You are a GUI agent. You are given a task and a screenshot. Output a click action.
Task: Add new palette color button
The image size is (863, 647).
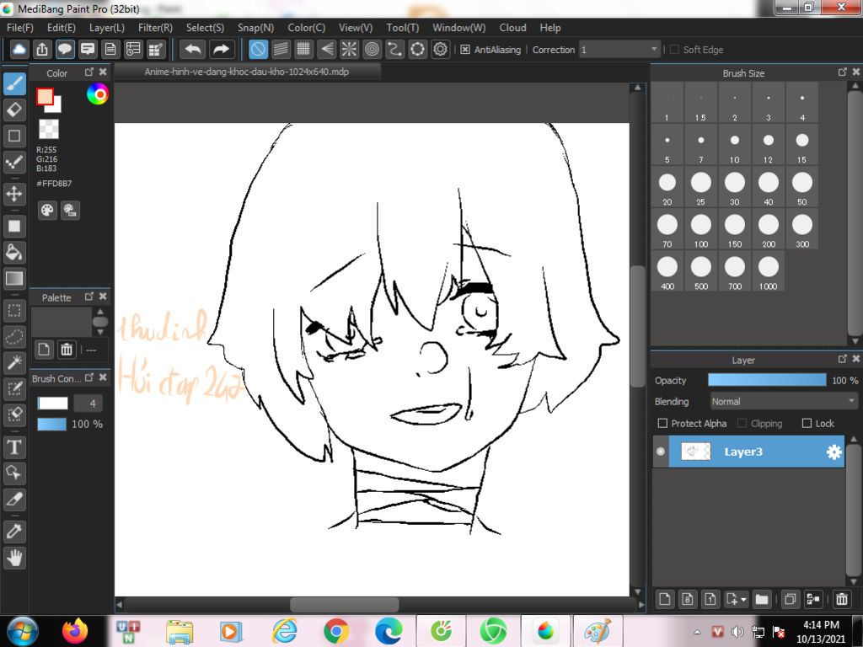44,350
